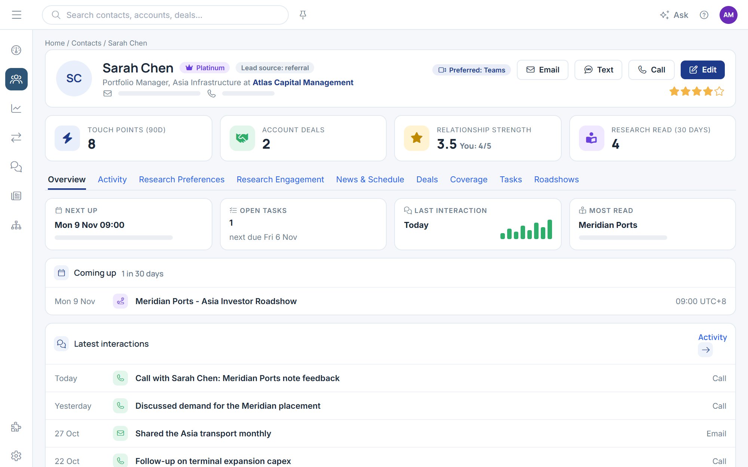Select the contacts people sidebar icon
748x467 pixels.
pyautogui.click(x=16, y=79)
